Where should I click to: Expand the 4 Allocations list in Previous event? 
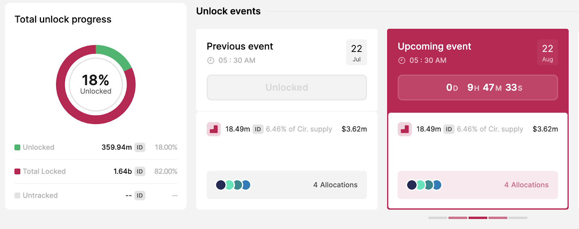click(335, 185)
